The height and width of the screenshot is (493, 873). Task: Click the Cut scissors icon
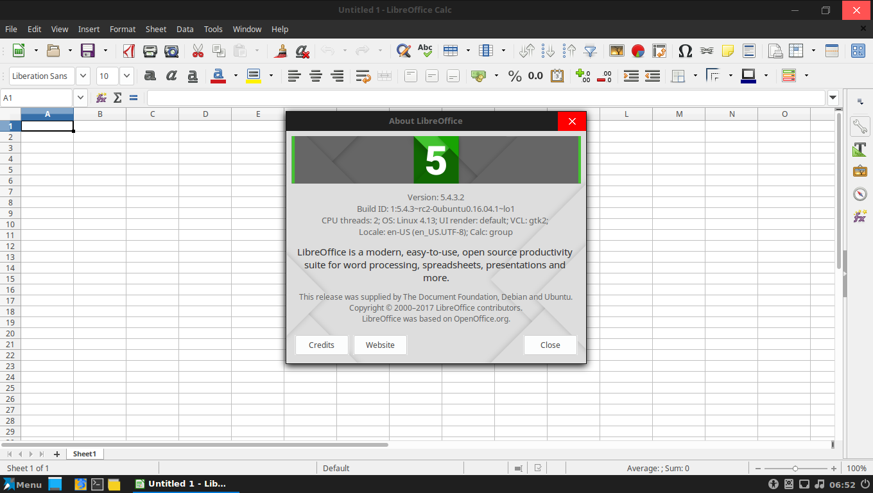(198, 51)
